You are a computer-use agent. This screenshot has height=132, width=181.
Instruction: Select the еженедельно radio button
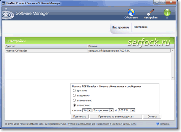coord(74,100)
